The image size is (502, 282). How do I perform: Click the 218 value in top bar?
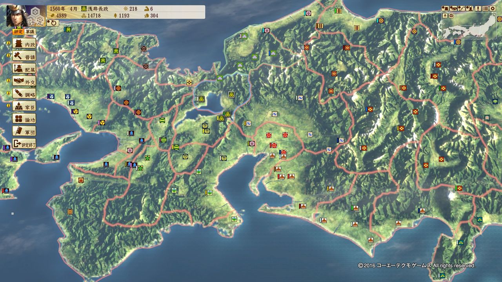(x=133, y=9)
